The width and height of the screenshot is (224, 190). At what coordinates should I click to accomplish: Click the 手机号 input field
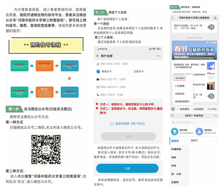(128, 95)
